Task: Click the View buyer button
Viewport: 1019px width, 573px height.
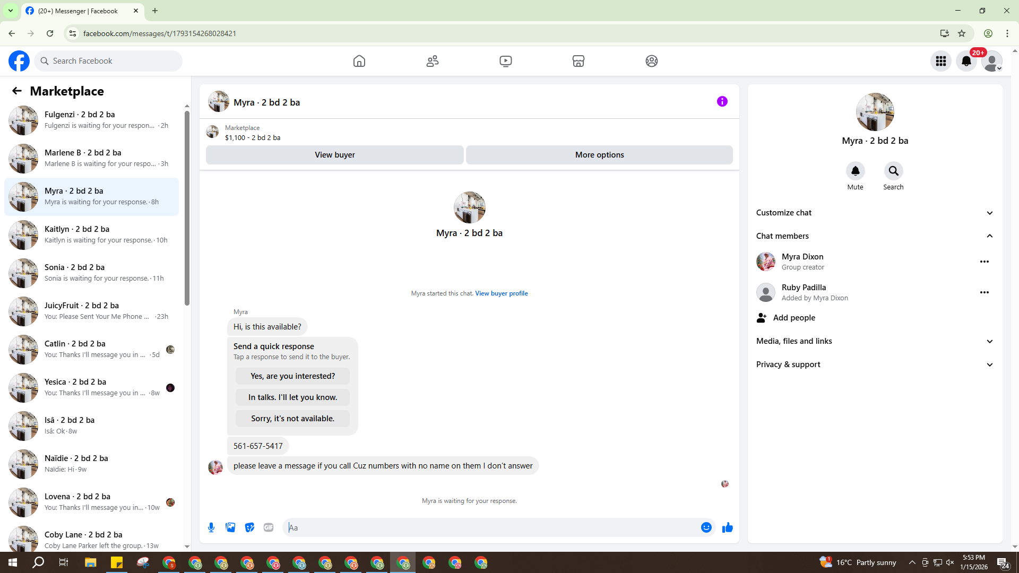Action: [334, 155]
